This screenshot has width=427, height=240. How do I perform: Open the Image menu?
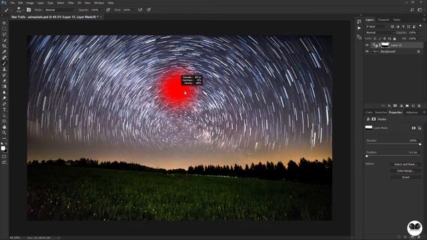click(30, 3)
